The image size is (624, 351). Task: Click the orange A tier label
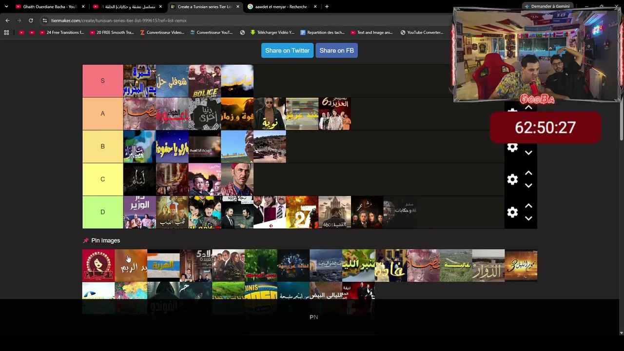pos(102,114)
